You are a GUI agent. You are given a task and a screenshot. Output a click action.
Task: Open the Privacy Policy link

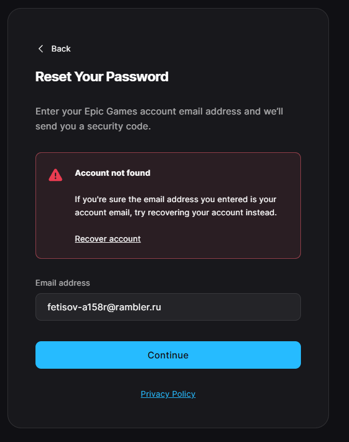168,394
